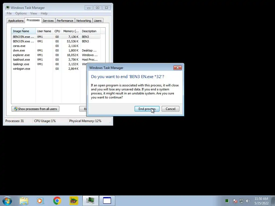Click Show processes from all users
The image size is (275, 206).
pos(35,109)
